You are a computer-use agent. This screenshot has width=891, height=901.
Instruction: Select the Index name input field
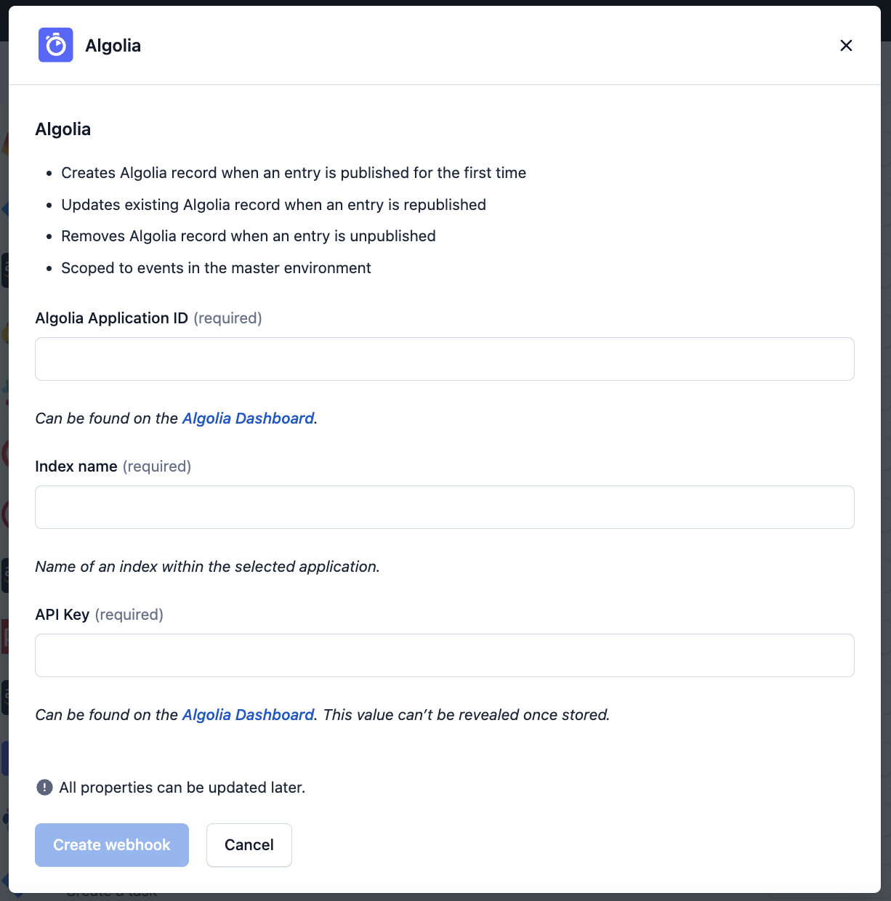coord(445,506)
